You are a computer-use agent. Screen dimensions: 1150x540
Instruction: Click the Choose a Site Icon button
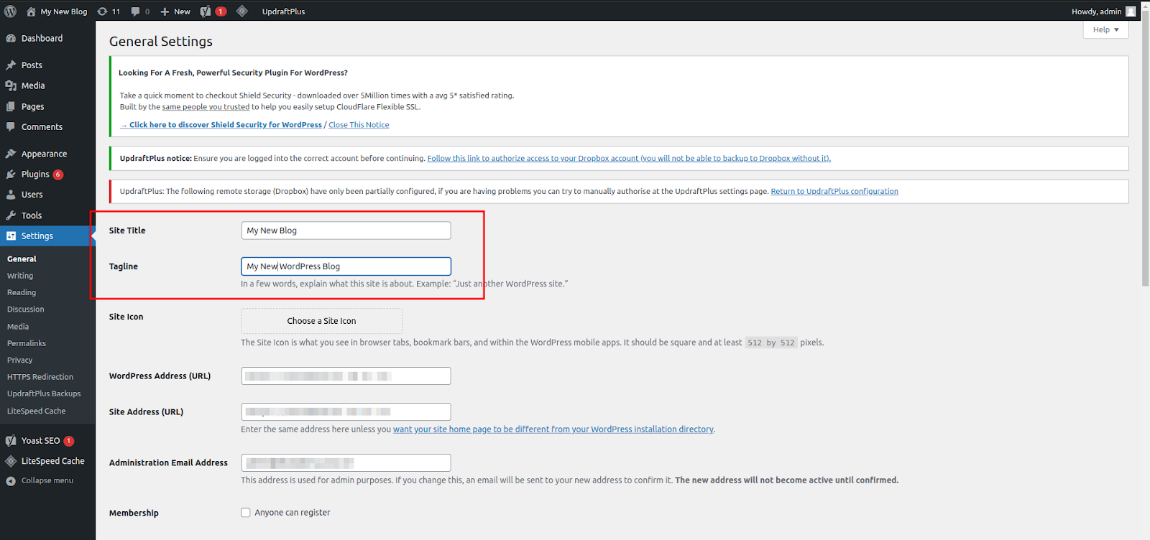click(x=321, y=321)
